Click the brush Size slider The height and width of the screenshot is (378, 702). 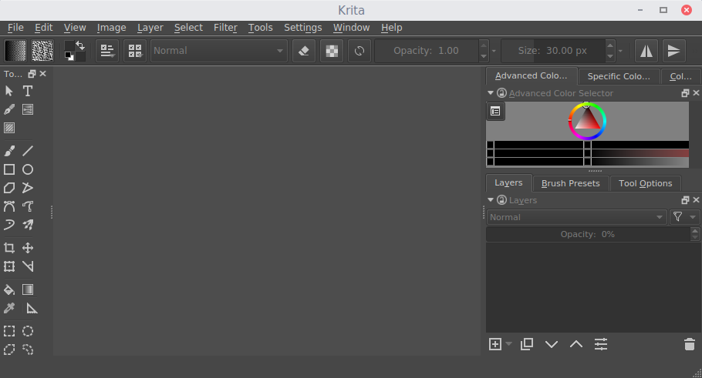pos(553,51)
